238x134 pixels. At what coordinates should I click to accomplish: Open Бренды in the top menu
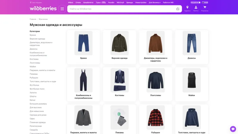[130, 2]
